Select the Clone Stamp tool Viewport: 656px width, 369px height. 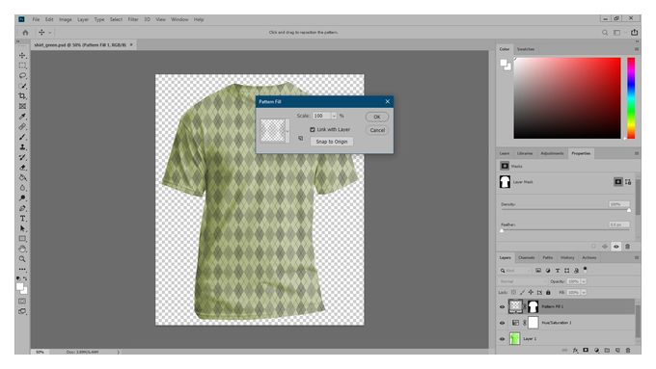tap(22, 147)
